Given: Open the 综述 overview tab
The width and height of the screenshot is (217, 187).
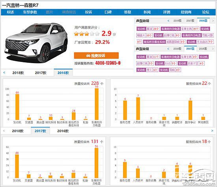Looking at the screenshot, I should tap(10, 12).
